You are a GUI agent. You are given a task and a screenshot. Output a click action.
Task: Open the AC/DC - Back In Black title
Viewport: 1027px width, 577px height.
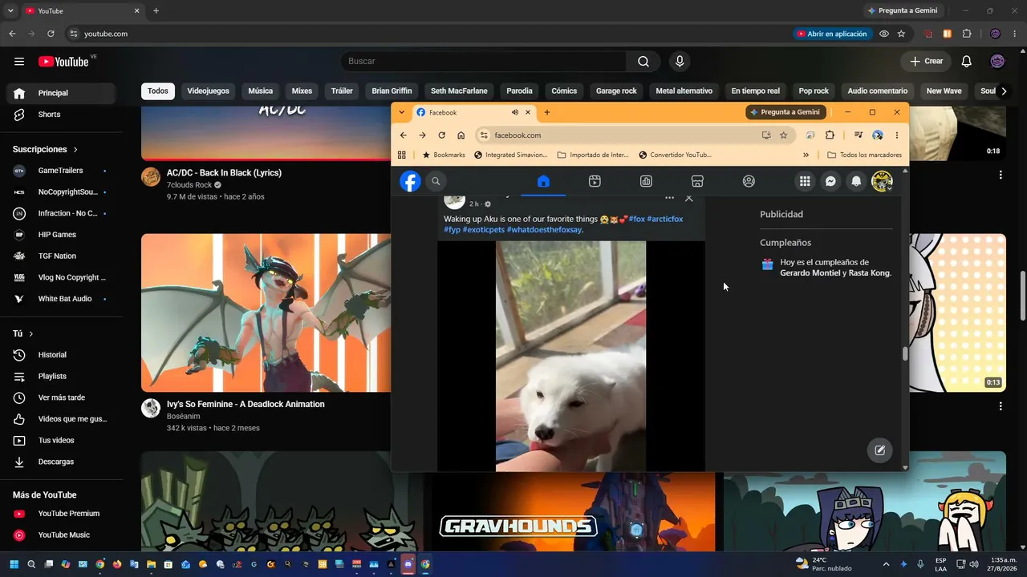coord(224,173)
